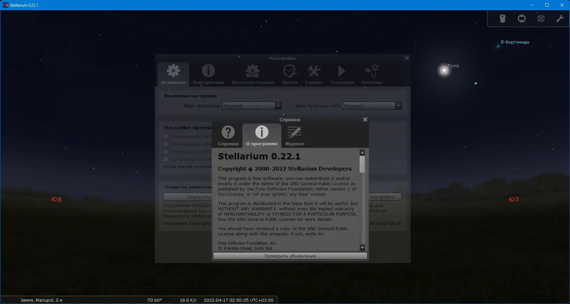Image resolution: width=570 pixels, height=304 pixels.
Task: Click the Сохранить settings button
Action: pyautogui.click(x=188, y=197)
